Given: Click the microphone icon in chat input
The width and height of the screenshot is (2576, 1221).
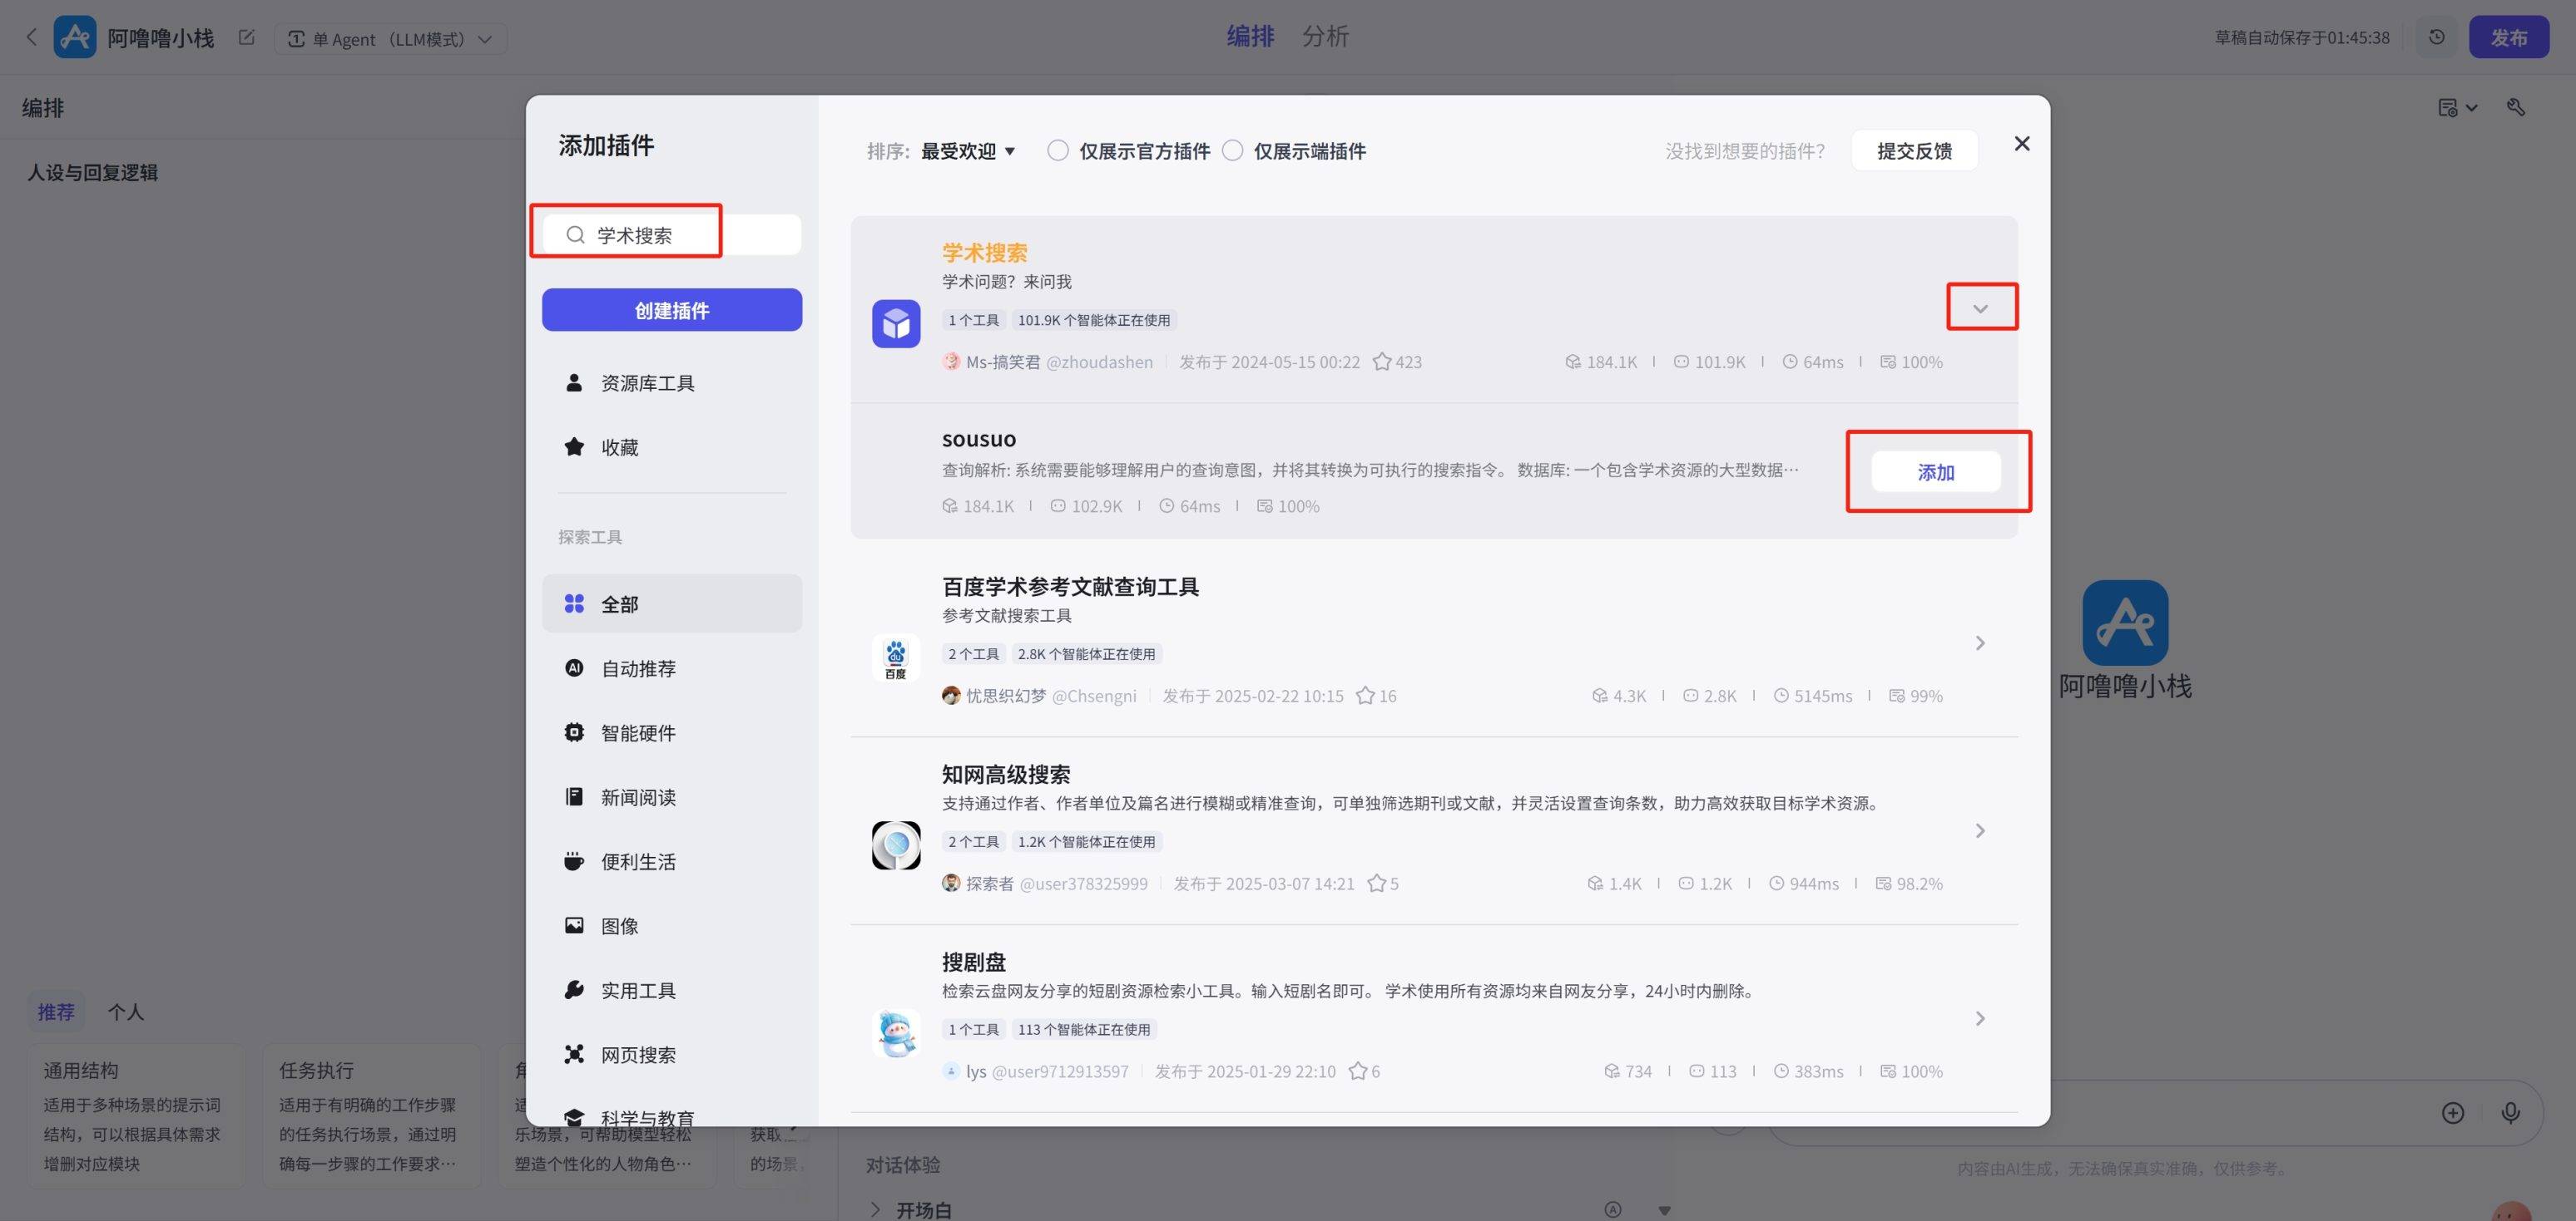Looking at the screenshot, I should pyautogui.click(x=2510, y=1113).
